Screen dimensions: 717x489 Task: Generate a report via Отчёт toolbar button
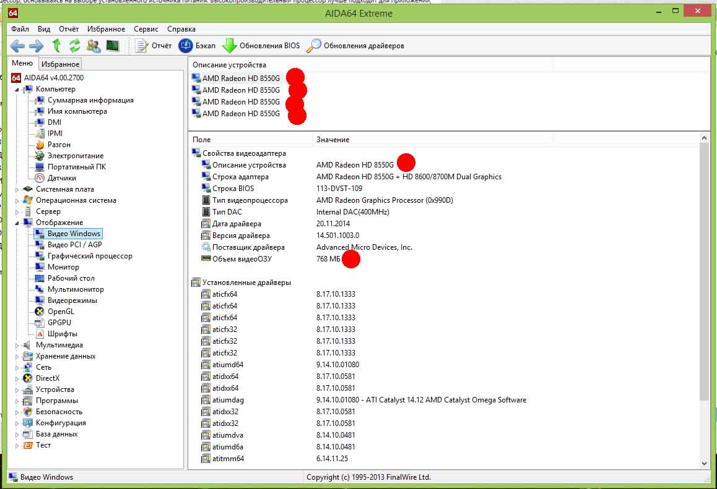(154, 46)
